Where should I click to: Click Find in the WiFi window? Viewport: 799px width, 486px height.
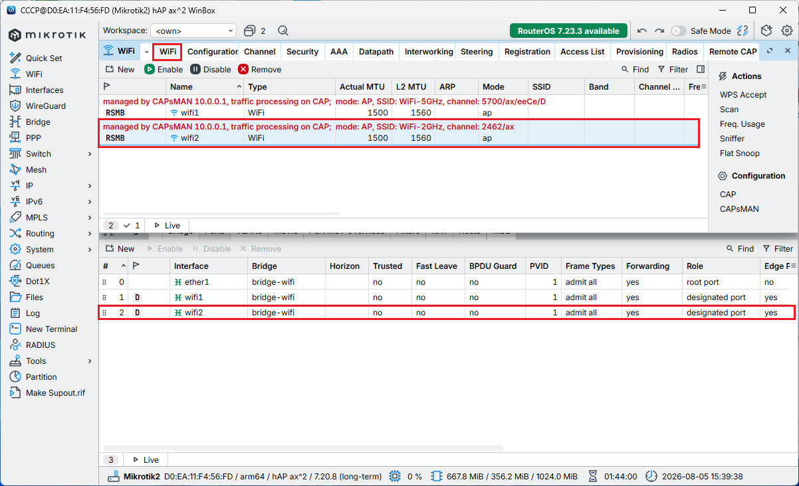coord(635,69)
